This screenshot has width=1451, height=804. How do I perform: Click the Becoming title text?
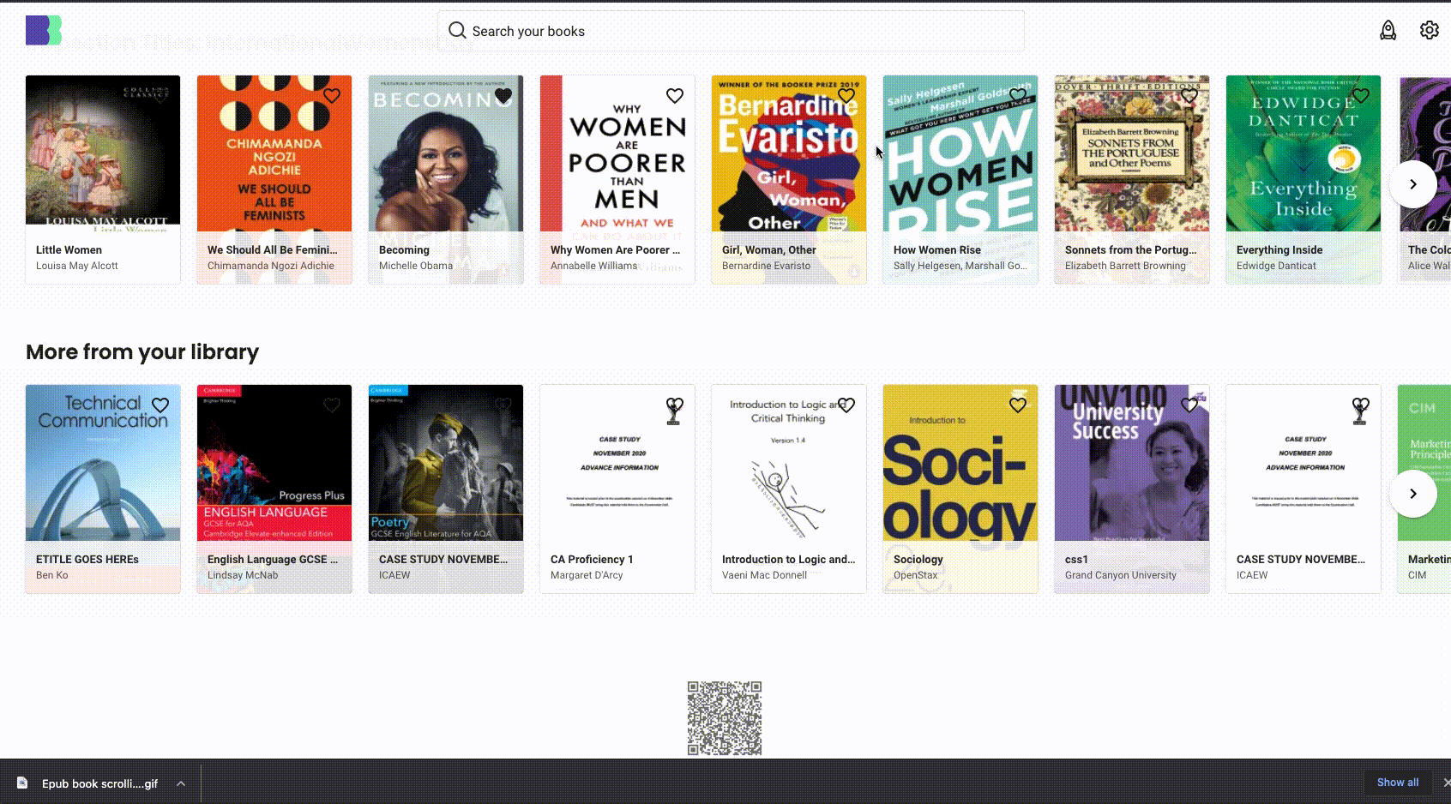click(x=404, y=250)
